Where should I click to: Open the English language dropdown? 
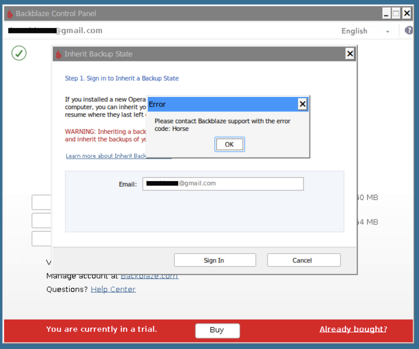(x=365, y=31)
